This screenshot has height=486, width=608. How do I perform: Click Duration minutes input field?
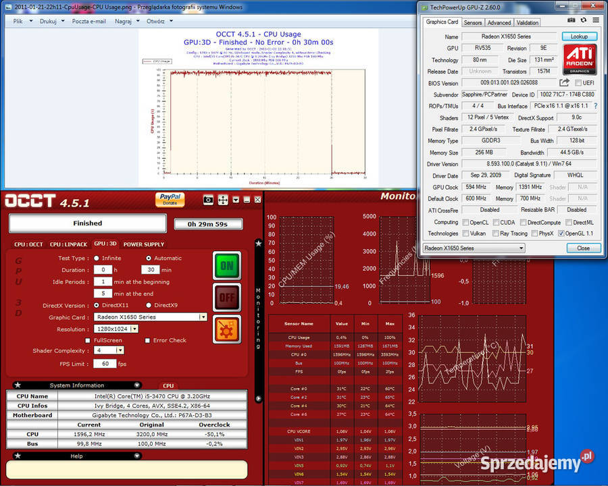coord(151,270)
